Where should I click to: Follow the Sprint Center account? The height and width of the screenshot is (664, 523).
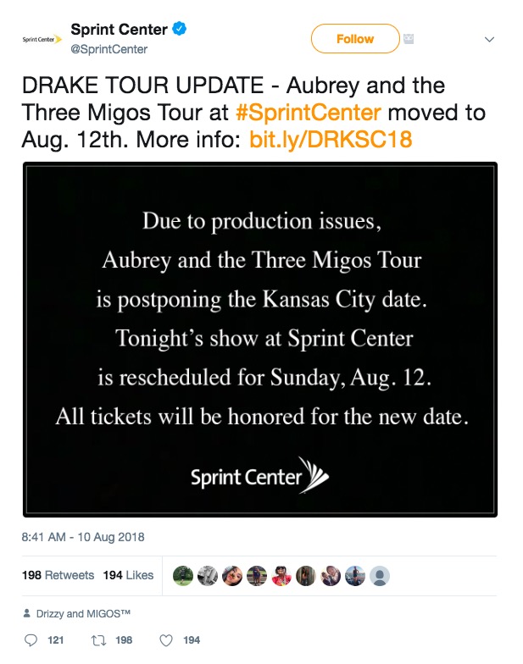355,39
